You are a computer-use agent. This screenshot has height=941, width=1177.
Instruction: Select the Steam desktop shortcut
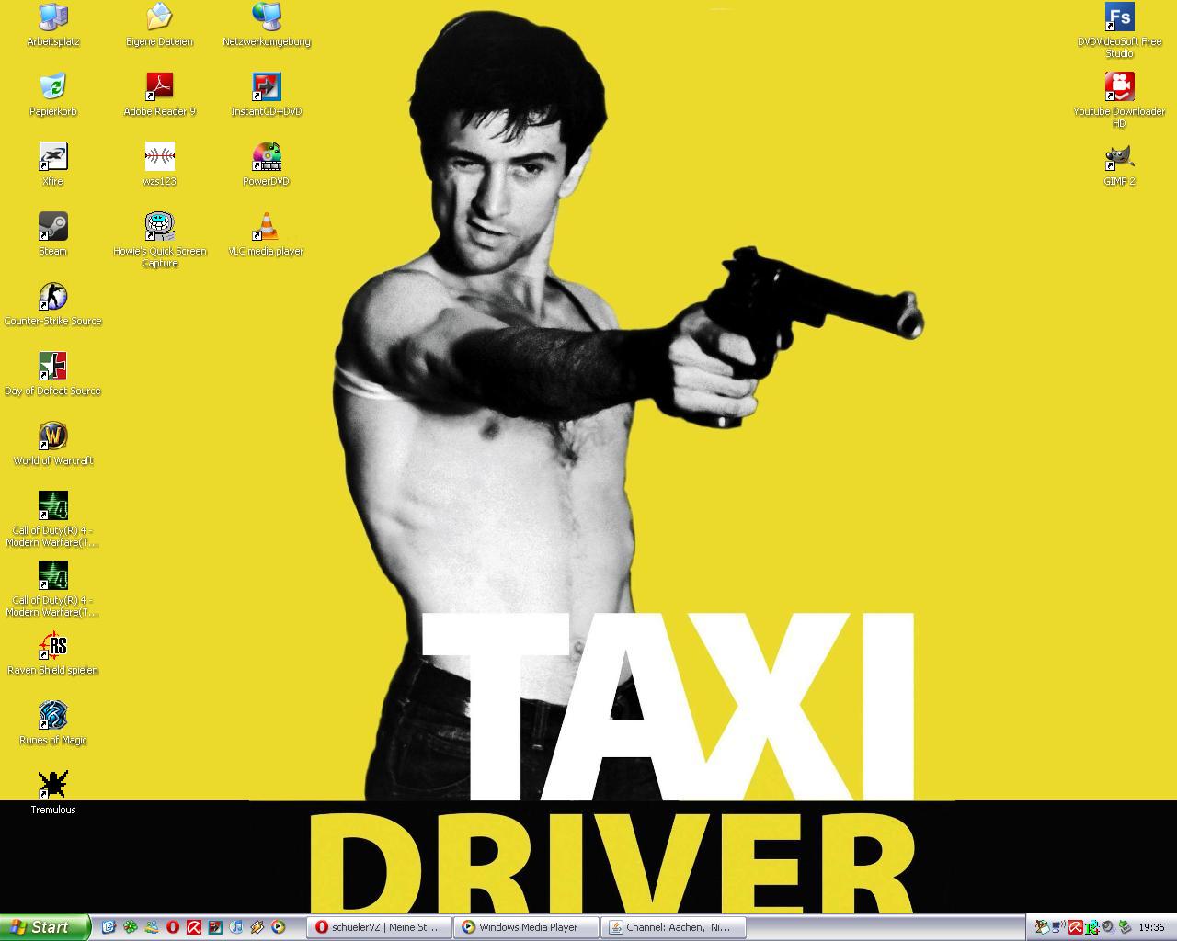[52, 234]
